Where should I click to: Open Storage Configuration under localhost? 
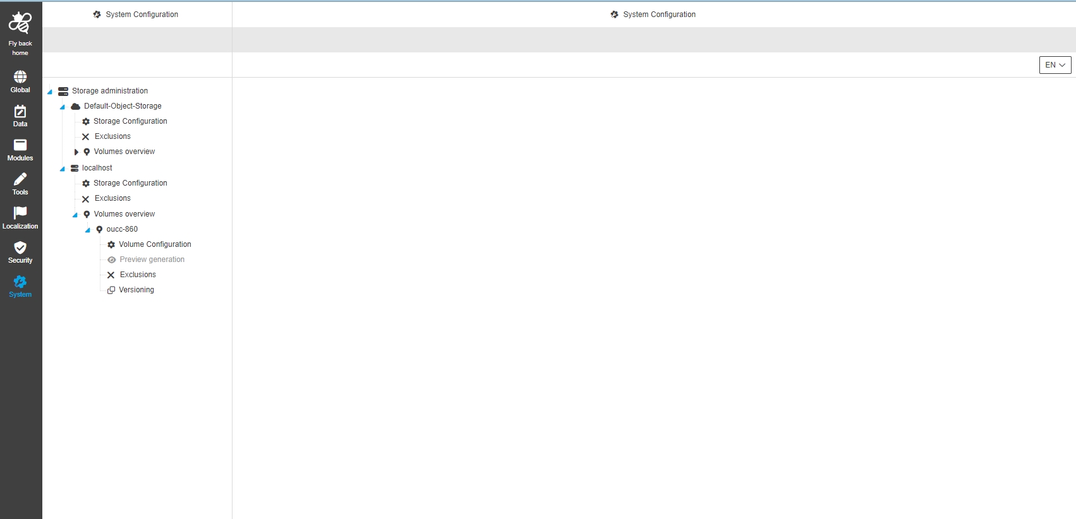click(130, 183)
